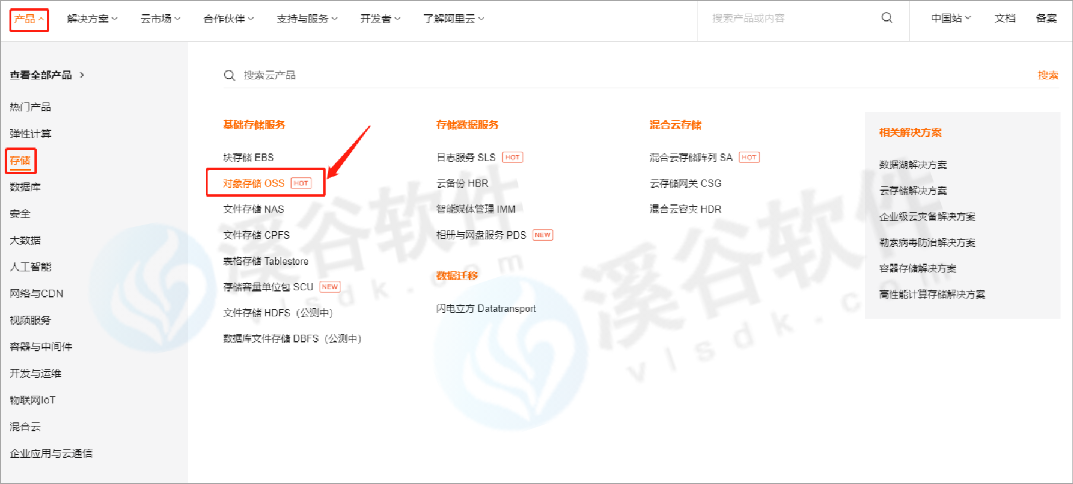
Task: Collapse the 产品 menu in top navigation
Action: coord(28,19)
